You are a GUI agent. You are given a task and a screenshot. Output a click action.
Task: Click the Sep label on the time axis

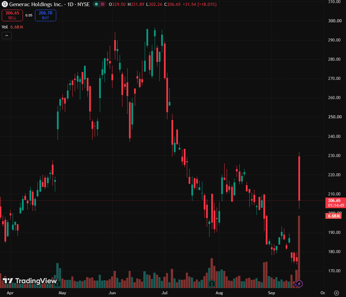pyautogui.click(x=271, y=293)
